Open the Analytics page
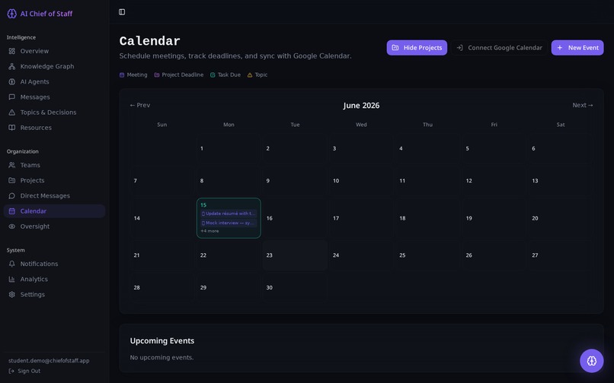The width and height of the screenshot is (614, 383). click(x=54, y=279)
